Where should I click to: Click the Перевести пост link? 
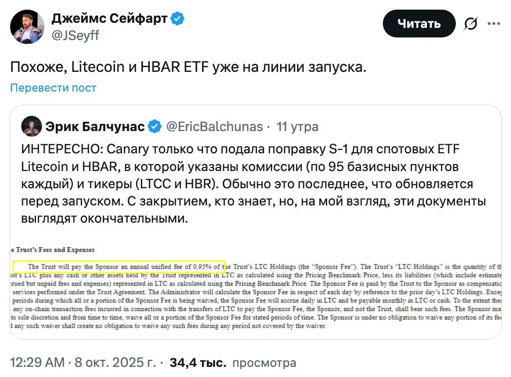click(53, 88)
